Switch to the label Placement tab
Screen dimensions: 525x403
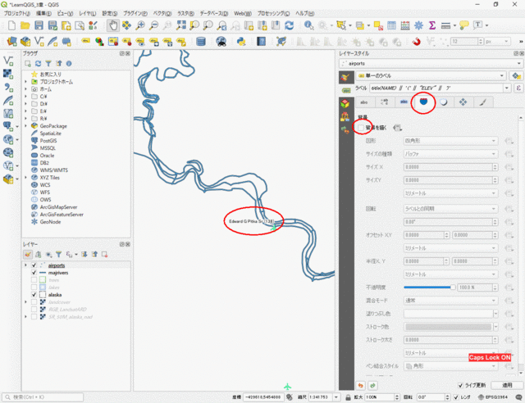click(463, 102)
